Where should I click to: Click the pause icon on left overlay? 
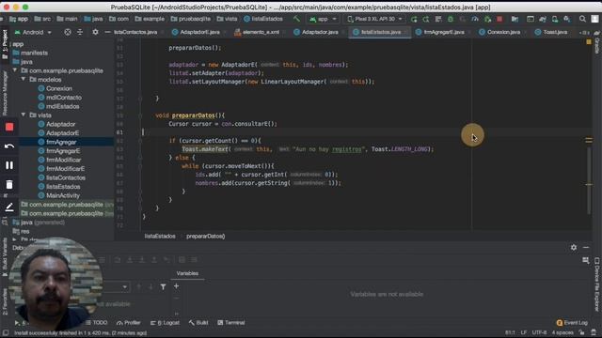click(9, 165)
